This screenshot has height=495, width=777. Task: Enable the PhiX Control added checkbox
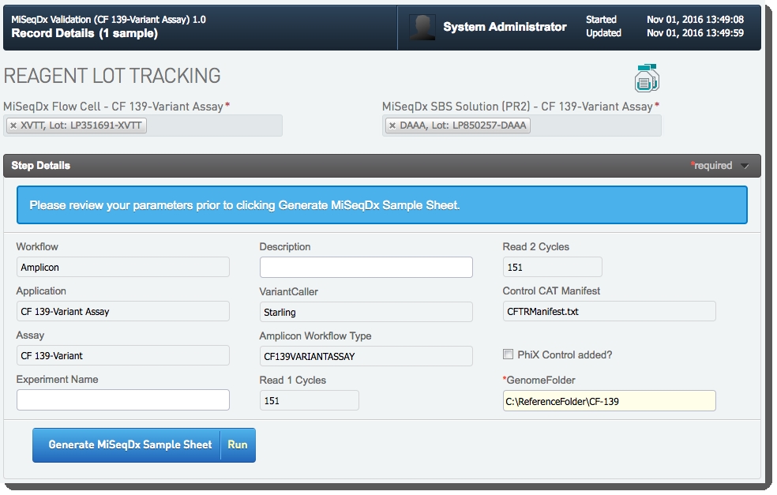(x=508, y=354)
